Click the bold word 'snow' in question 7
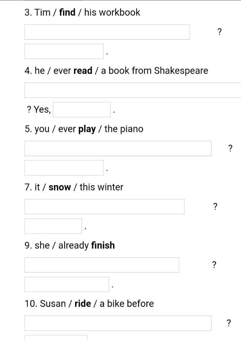Viewport: 241px width, 340px height. (x=60, y=187)
